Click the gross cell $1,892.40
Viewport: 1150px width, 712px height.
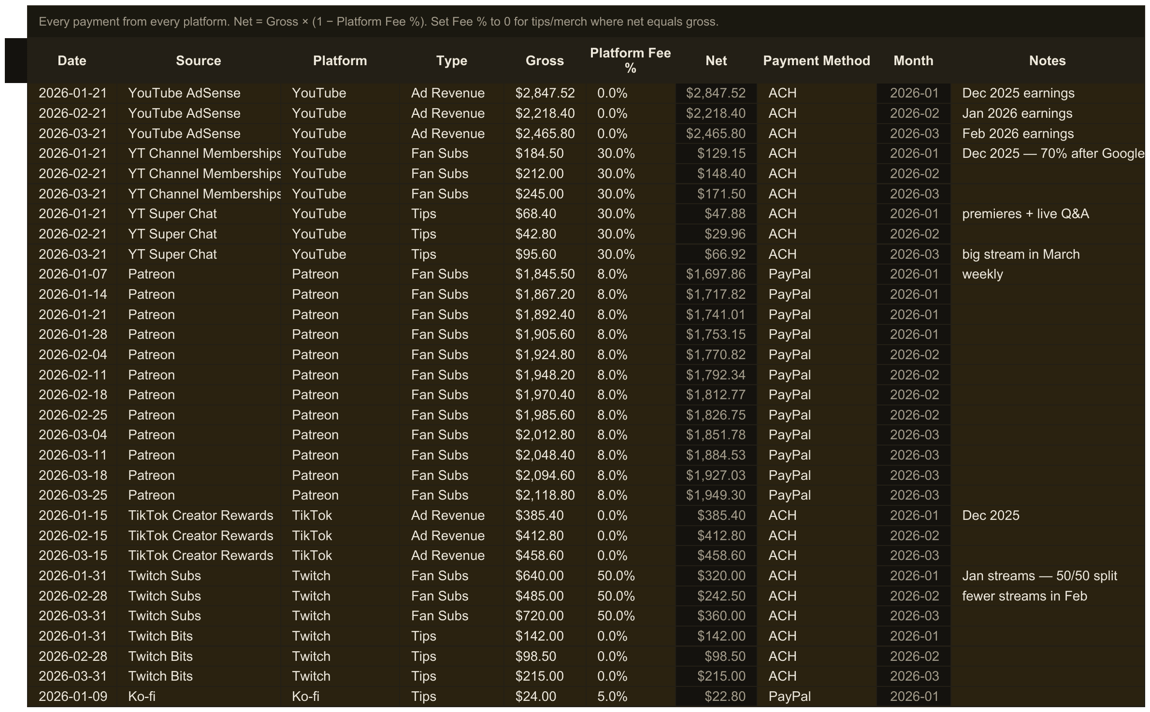tap(545, 315)
